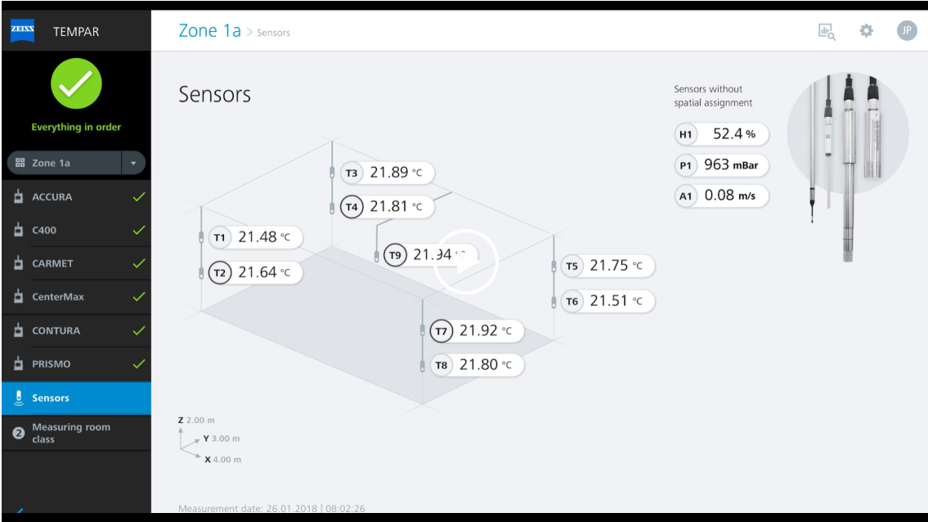Click the sensor probes thumbnail image
The height and width of the screenshot is (522, 928).
(x=848, y=166)
